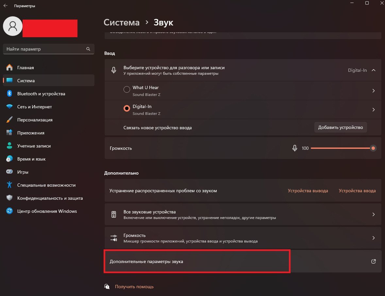Select What U Hear radio button
This screenshot has height=296, width=385.
coord(127,89)
